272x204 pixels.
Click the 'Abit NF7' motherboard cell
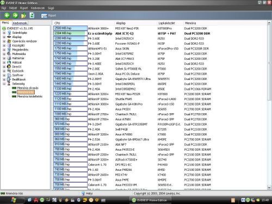coord(121,145)
